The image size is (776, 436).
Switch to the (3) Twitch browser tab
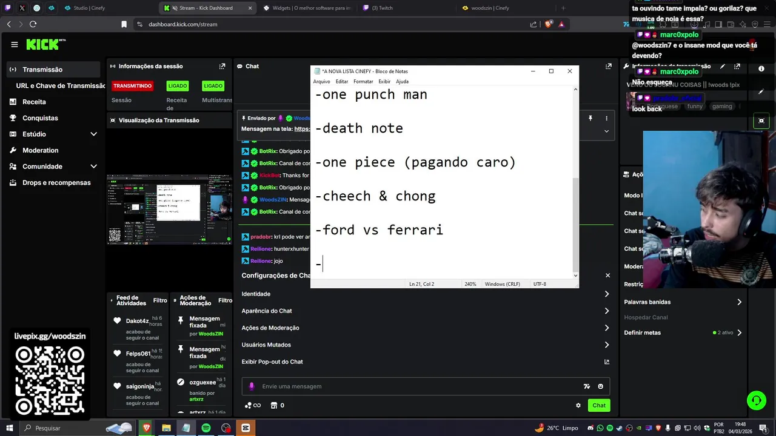point(382,8)
